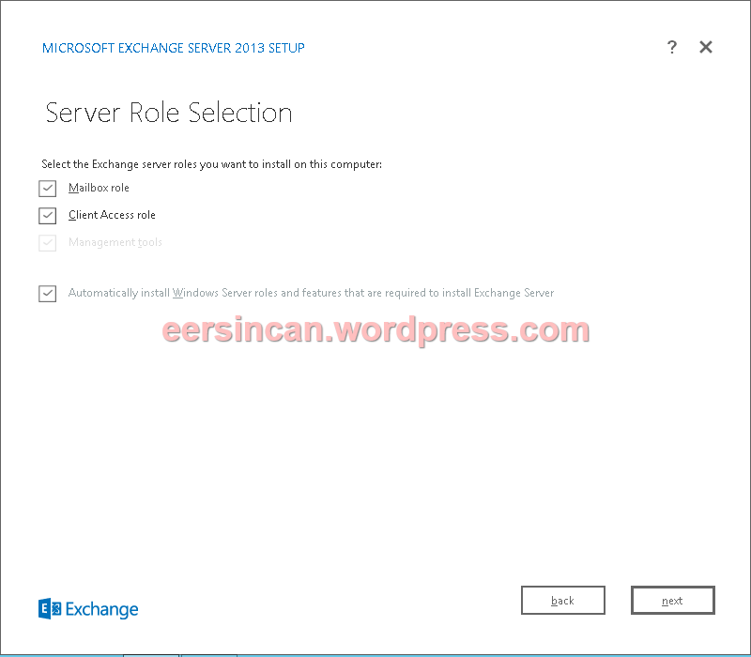The image size is (751, 657).
Task: Go back using the back button
Action: click(563, 601)
